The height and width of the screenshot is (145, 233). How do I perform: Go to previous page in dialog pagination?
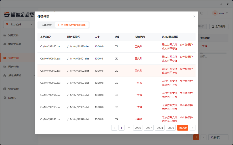point(114,128)
